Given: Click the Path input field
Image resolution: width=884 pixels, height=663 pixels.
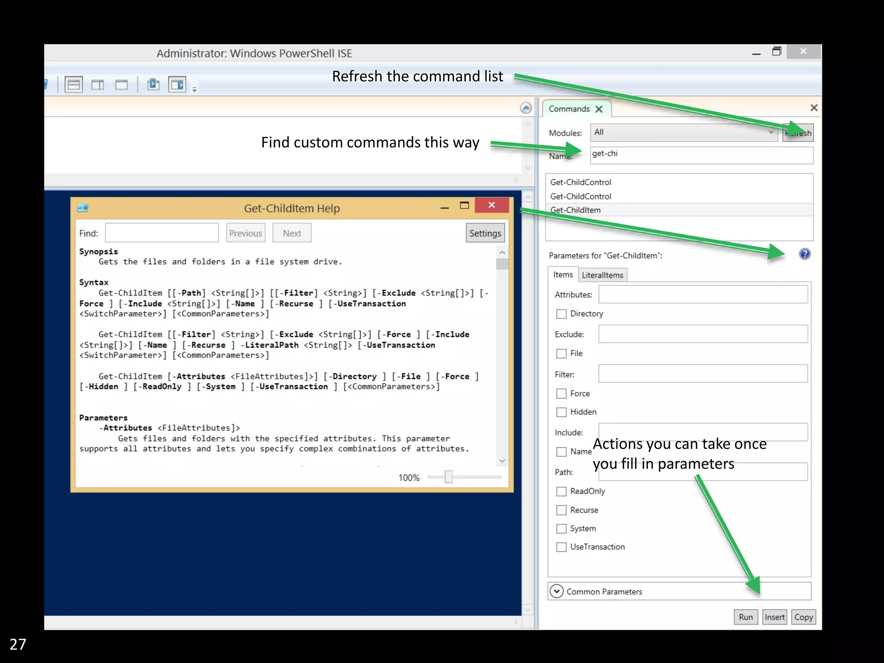Looking at the screenshot, I should pos(703,472).
